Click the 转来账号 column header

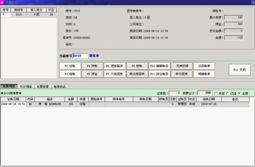[x=119, y=99]
